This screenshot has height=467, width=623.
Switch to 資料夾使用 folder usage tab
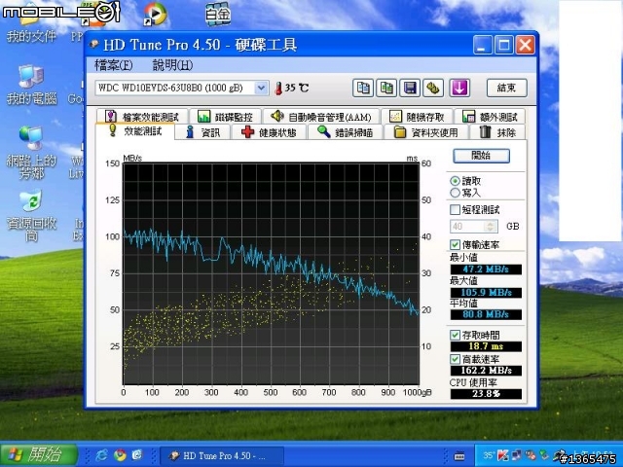point(426,132)
